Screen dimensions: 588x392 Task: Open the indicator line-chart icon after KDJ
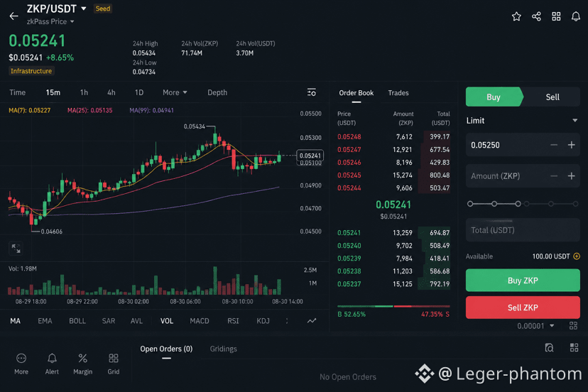(x=312, y=321)
